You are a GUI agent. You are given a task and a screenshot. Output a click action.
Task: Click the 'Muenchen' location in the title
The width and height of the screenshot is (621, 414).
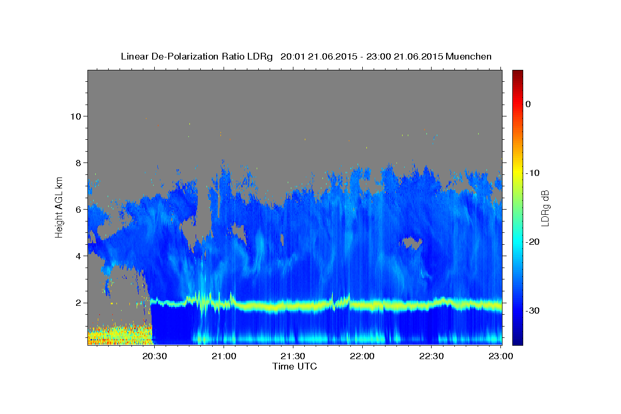pos(469,56)
